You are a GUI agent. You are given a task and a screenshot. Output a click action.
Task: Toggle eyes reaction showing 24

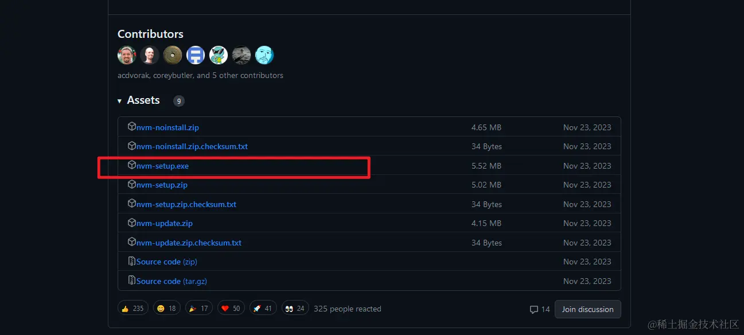tap(296, 309)
